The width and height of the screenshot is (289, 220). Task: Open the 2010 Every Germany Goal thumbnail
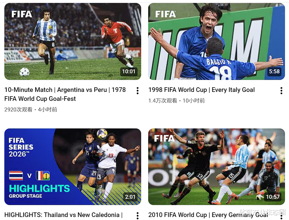(x=217, y=167)
